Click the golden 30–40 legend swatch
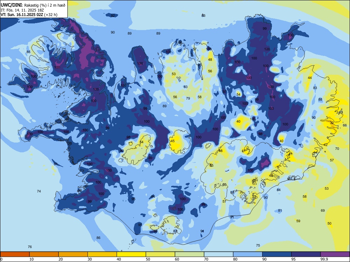Viewport: 350px width, 262px height. (x=102, y=254)
